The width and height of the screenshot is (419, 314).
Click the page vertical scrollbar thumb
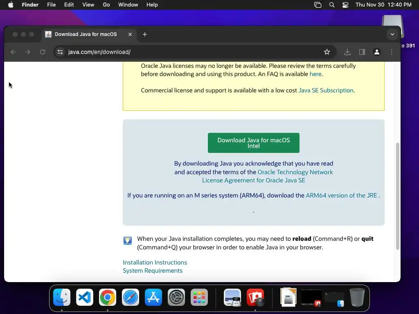tap(398, 196)
